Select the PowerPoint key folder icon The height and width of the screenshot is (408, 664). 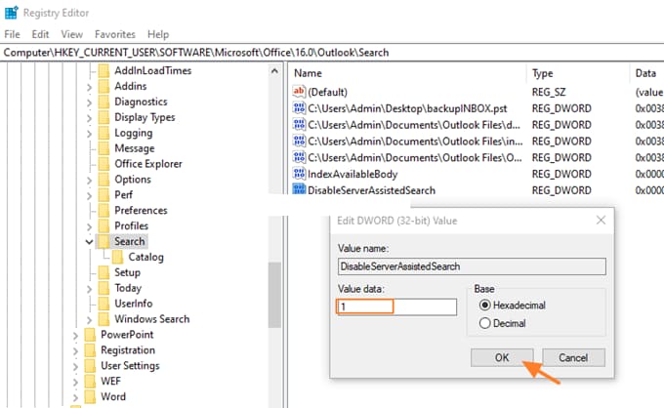pyautogui.click(x=89, y=335)
